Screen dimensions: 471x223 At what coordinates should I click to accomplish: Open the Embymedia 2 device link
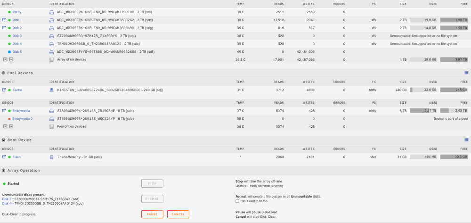pos(23,119)
